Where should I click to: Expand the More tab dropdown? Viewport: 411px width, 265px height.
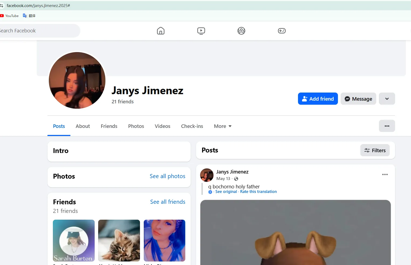223,126
